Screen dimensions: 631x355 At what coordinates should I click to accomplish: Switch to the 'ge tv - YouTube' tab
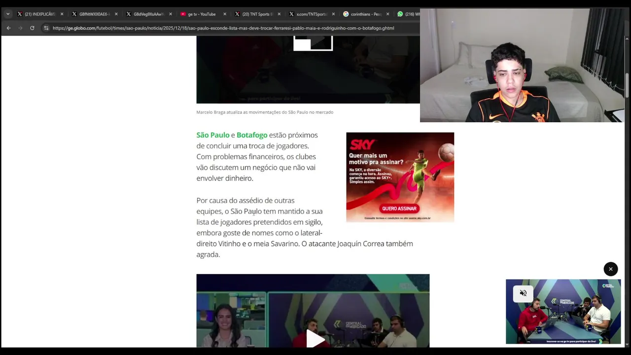[x=200, y=14]
